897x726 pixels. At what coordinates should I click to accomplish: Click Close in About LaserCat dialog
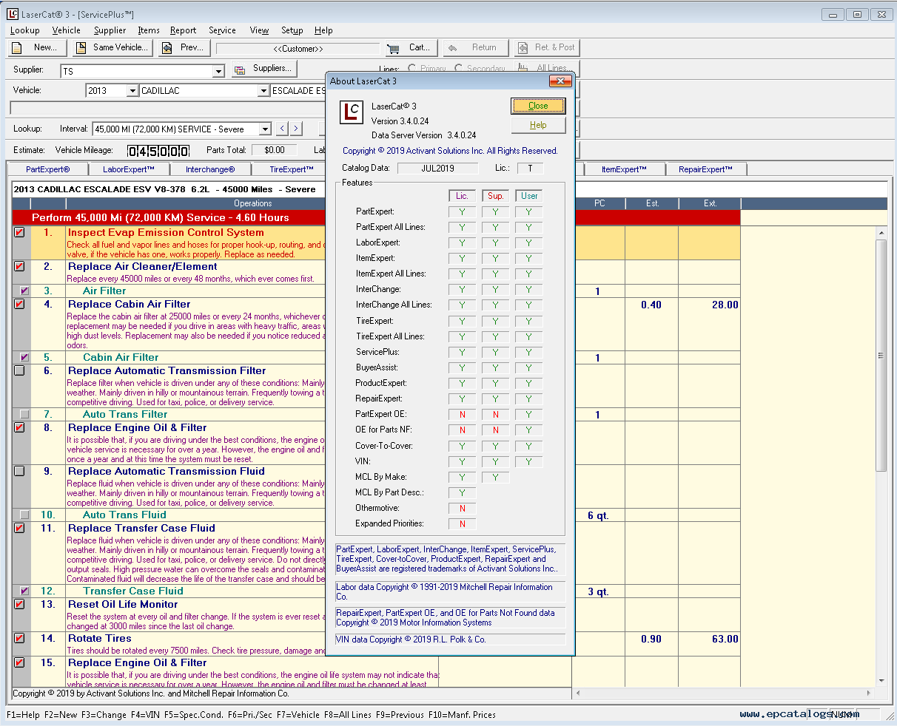coord(538,106)
